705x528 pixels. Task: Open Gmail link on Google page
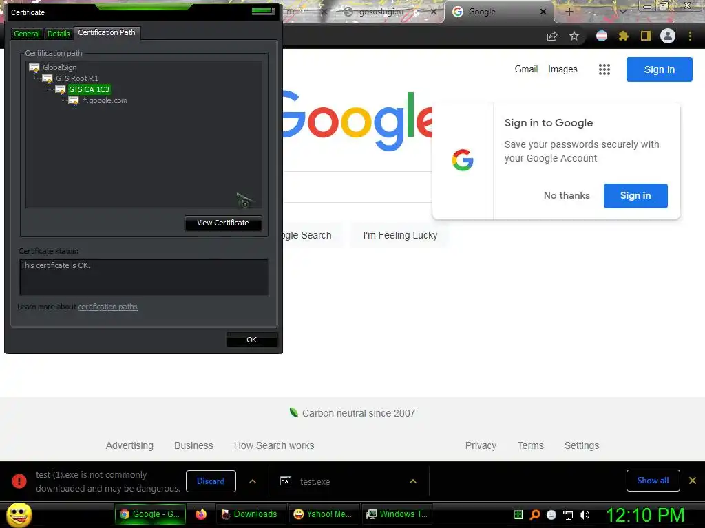[526, 69]
